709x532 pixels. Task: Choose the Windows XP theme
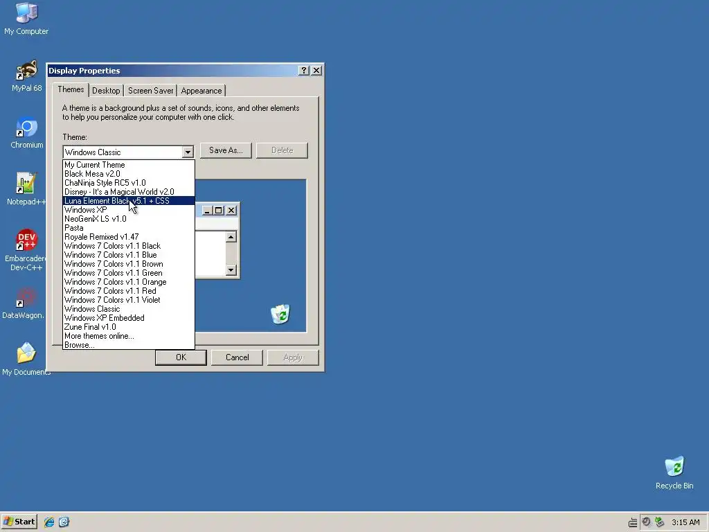(128, 210)
